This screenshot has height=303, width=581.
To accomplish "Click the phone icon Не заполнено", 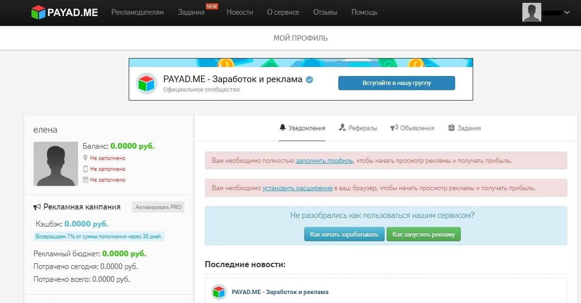I will coord(85,169).
